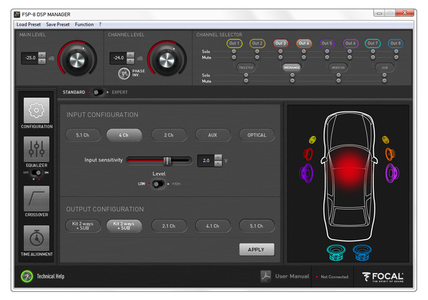Open the Configuration panel gear icon
This screenshot has width=428, height=300.
coord(36,110)
